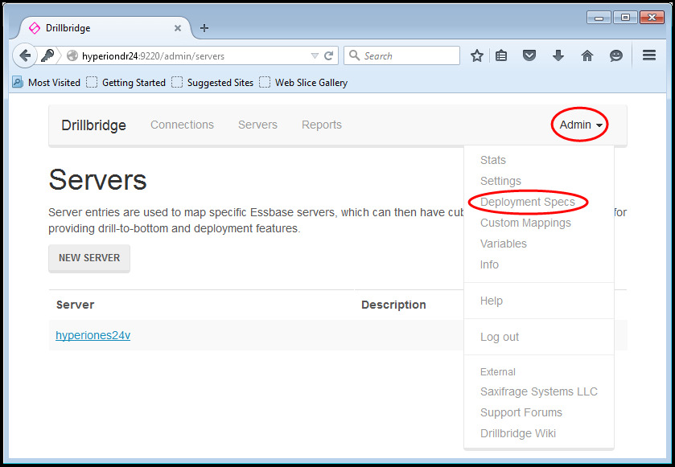Click Log out in Admin menu

500,337
